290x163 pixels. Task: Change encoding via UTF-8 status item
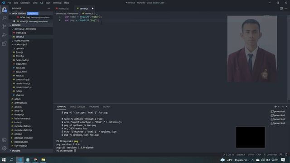coord(251,154)
